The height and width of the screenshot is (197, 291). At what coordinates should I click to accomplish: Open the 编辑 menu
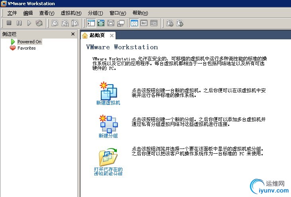28,13
